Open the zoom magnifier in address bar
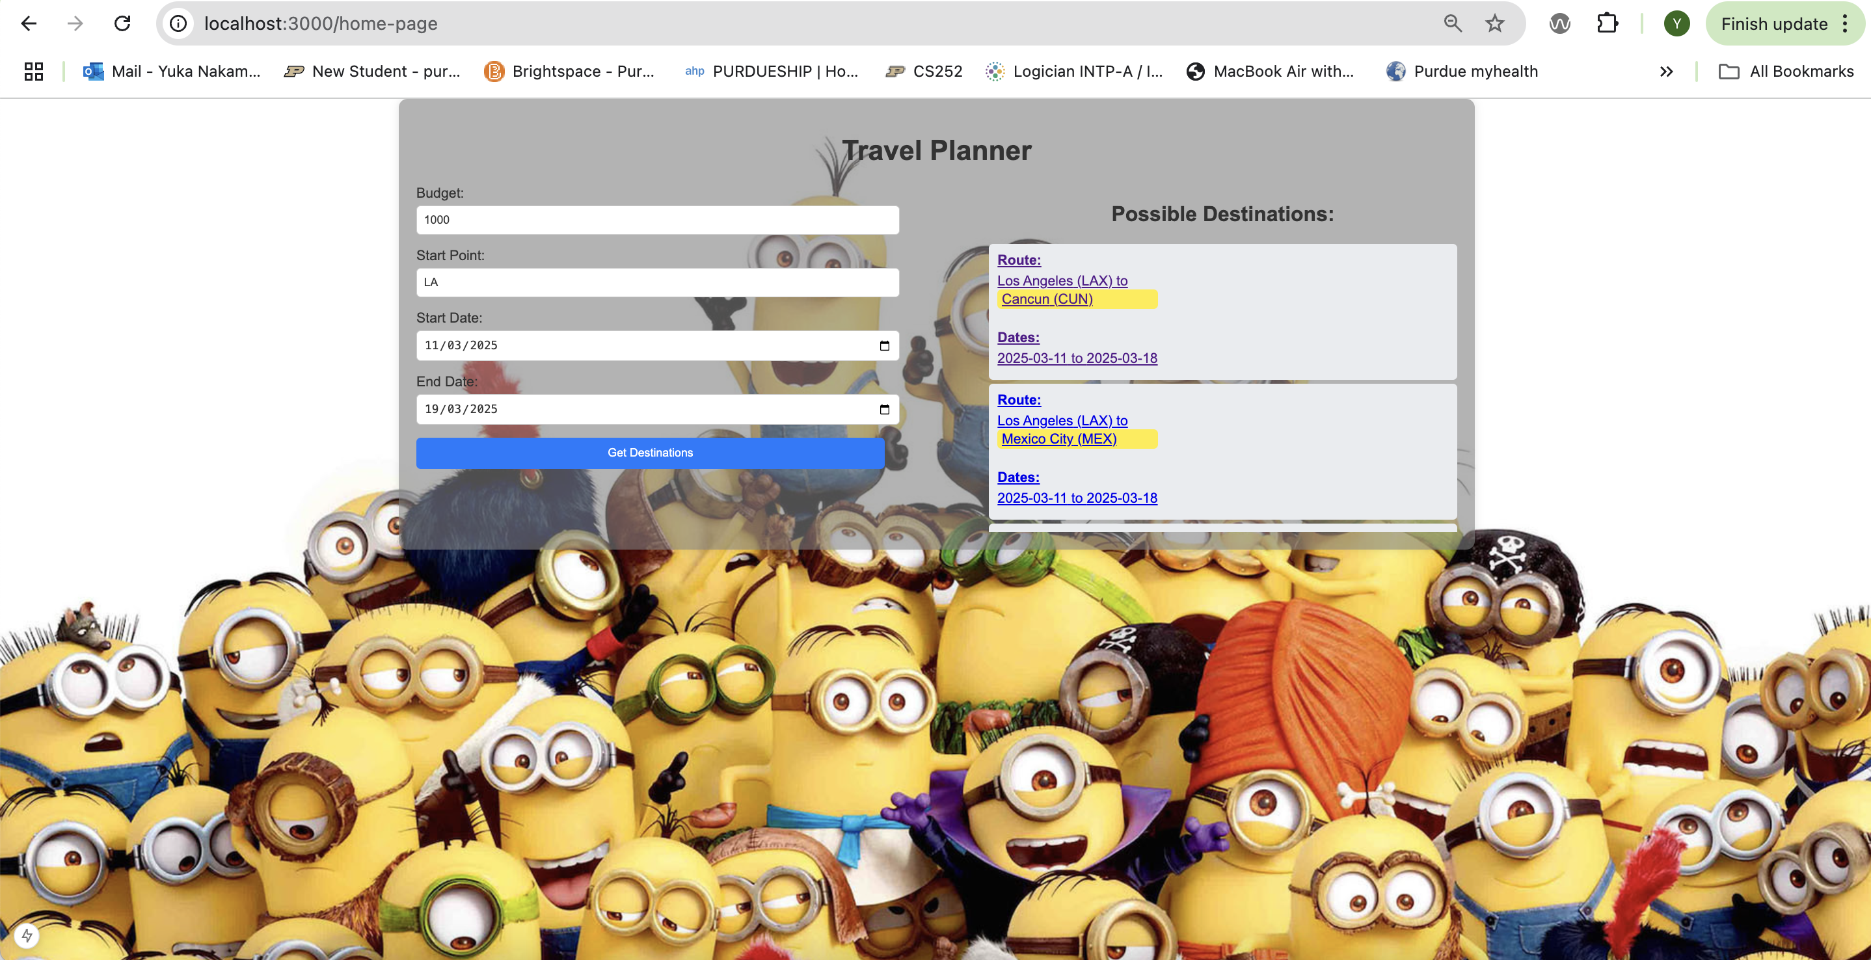Image resolution: width=1871 pixels, height=960 pixels. [1452, 24]
